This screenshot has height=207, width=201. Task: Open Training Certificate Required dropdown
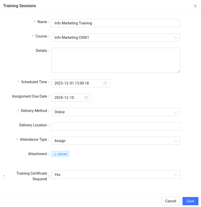tap(116, 175)
